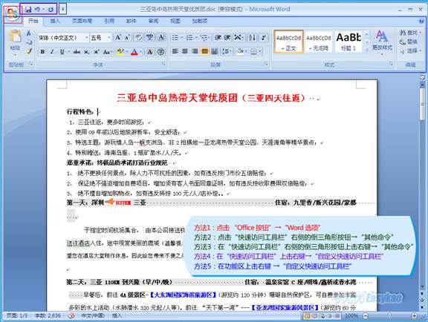Screen dimensions: 428x322
Task: Open the font size dropdown
Action: click(109, 38)
